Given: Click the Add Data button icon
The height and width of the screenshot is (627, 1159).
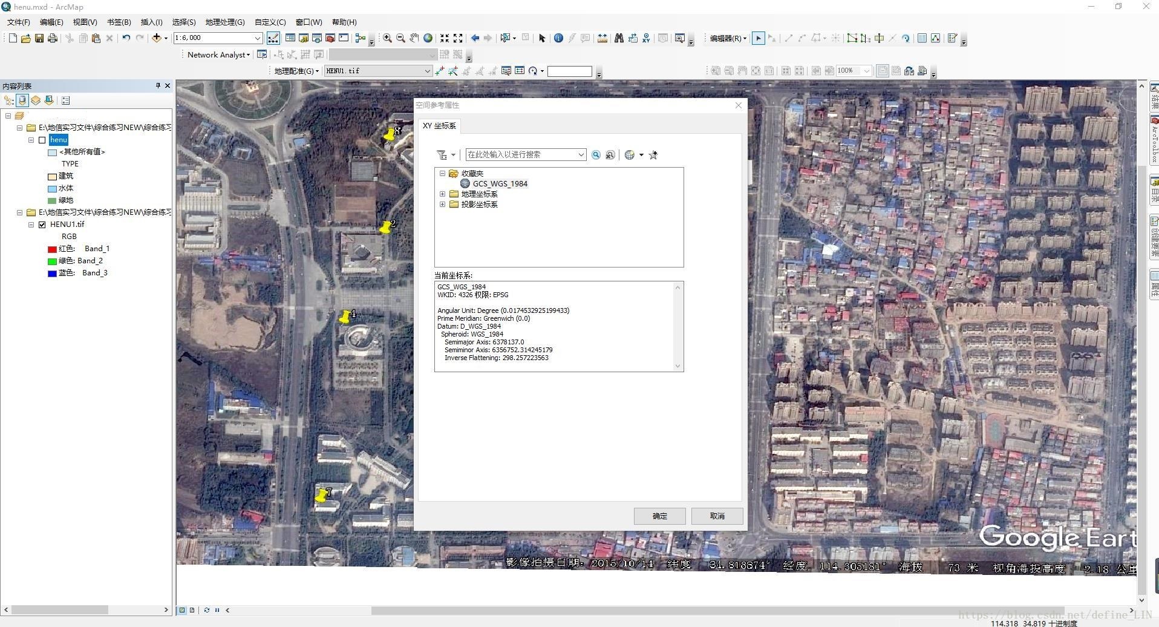Looking at the screenshot, I should click(157, 38).
